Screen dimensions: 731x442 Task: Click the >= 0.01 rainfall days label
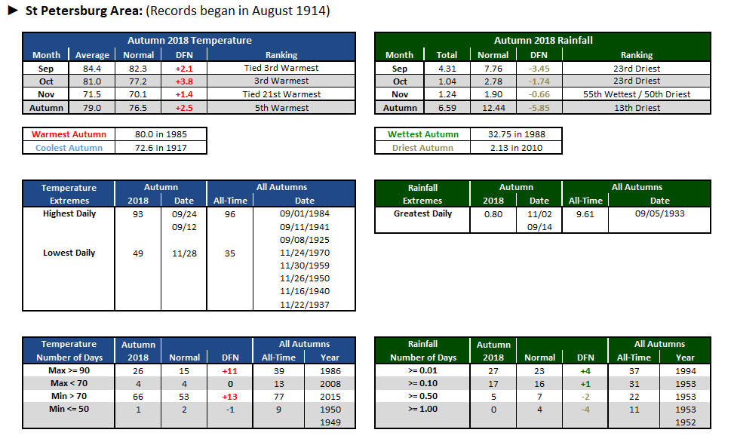pyautogui.click(x=423, y=370)
